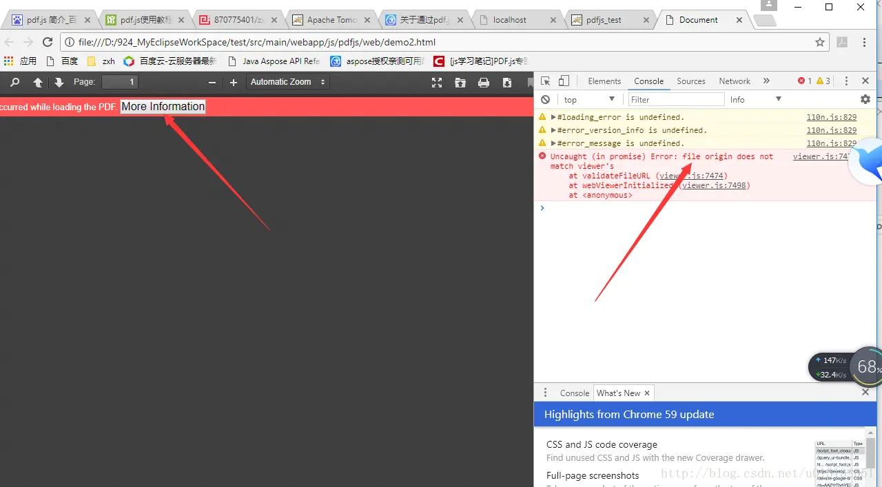Open console settings gear
882x487 pixels.
[865, 99]
